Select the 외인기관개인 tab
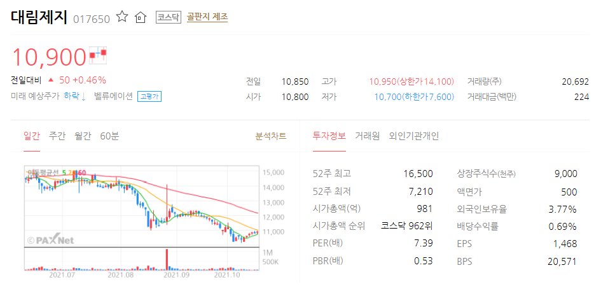594x291 pixels. (x=413, y=136)
